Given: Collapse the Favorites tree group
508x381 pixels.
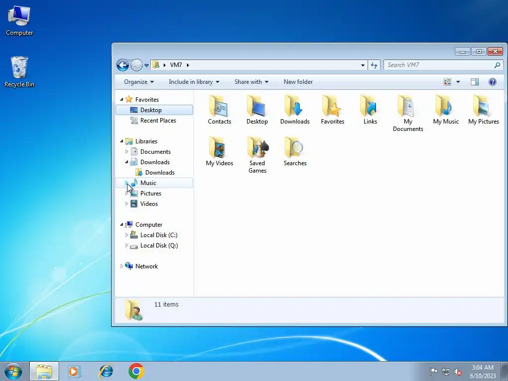Looking at the screenshot, I should [x=122, y=99].
